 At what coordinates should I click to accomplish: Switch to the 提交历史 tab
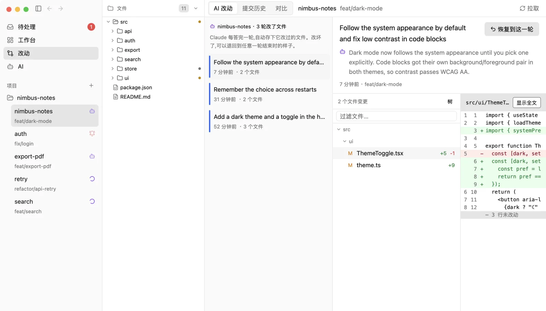pos(254,9)
